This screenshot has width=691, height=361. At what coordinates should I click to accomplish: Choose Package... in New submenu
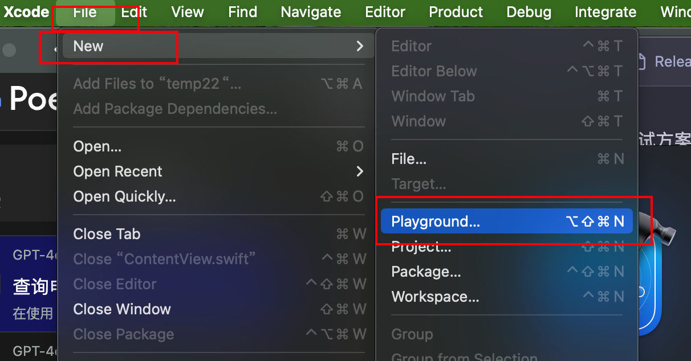(x=507, y=272)
